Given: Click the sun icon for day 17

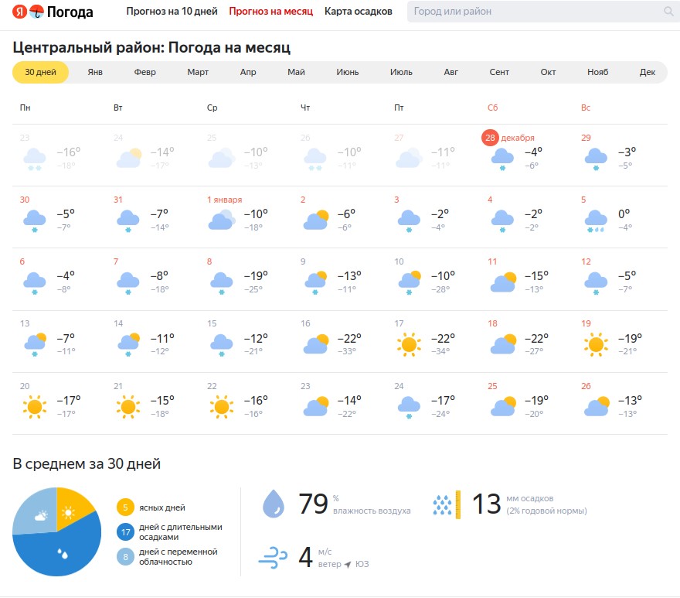Looking at the screenshot, I should (x=409, y=344).
